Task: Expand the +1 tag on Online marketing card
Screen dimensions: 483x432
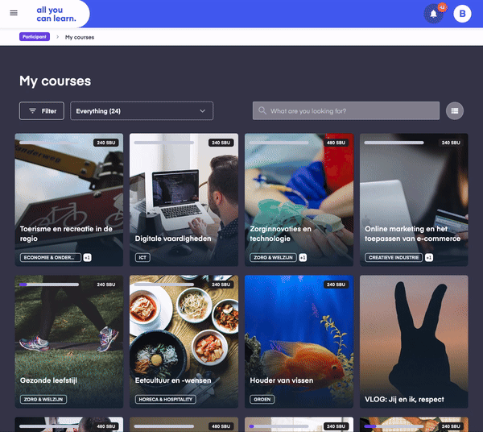Action: pos(429,258)
